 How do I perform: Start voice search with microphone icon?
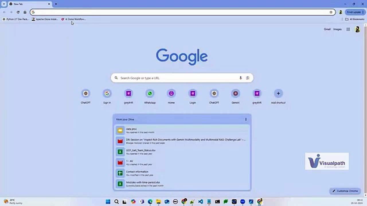pos(241,78)
